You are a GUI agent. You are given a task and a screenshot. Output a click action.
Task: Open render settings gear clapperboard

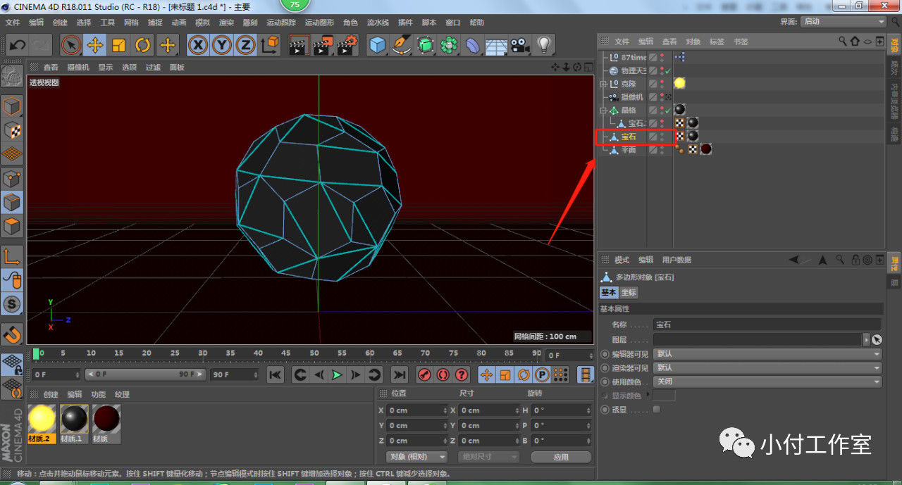[347, 46]
